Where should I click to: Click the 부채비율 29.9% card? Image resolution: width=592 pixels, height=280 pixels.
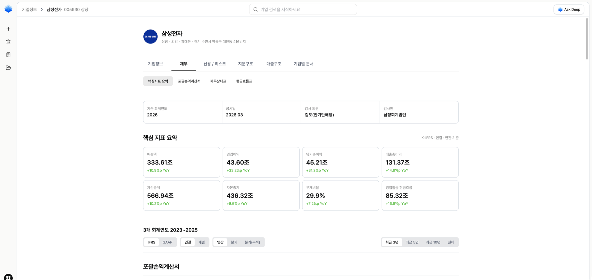341,196
